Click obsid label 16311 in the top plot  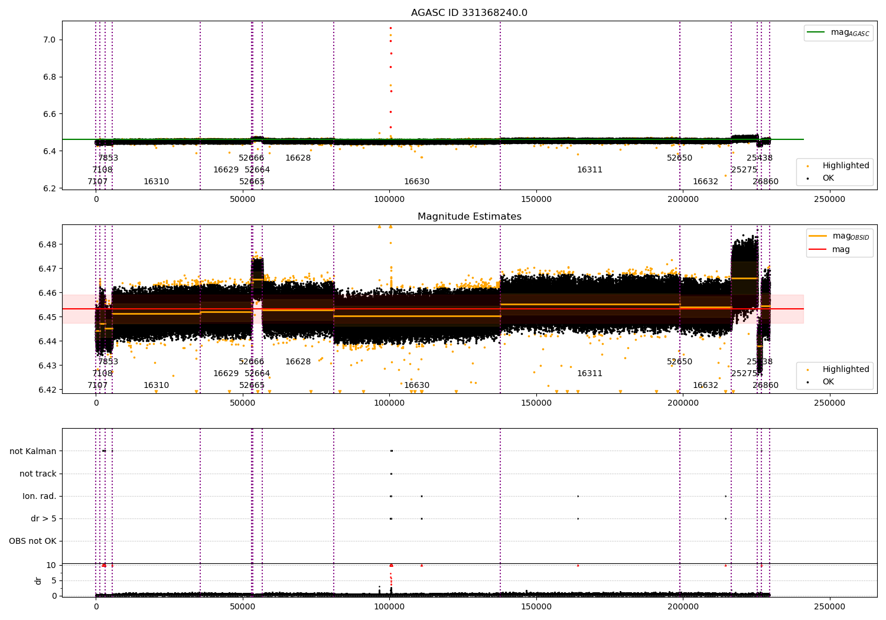tap(589, 170)
